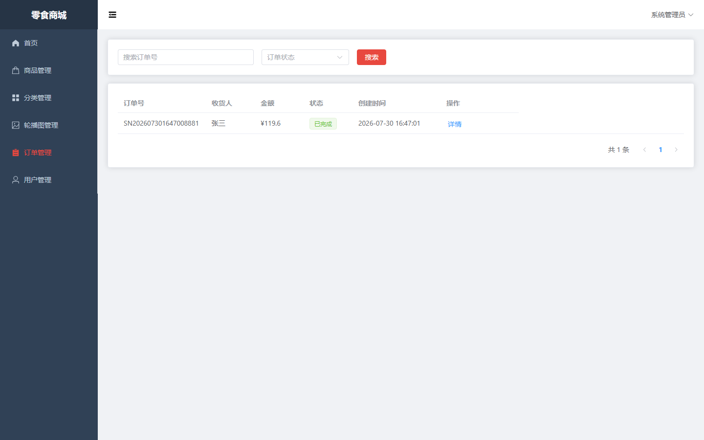Select page 1 in pagination
Viewport: 704px width, 440px height.
[x=660, y=150]
